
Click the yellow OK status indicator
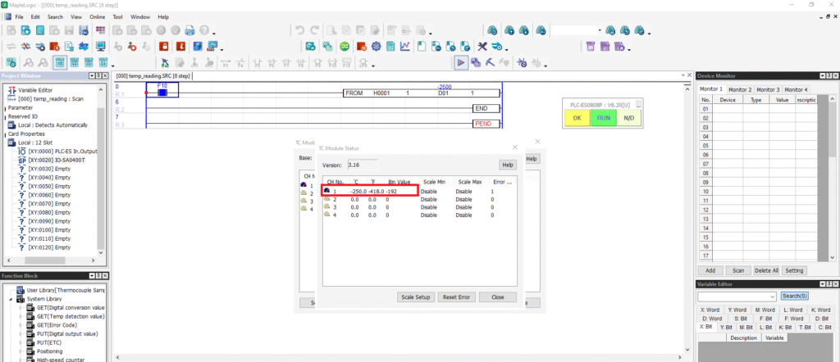pyautogui.click(x=577, y=118)
